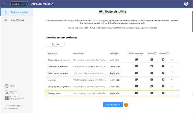193x114 pixels.
Task: Open Attribute visibility section
Action: 17,12
